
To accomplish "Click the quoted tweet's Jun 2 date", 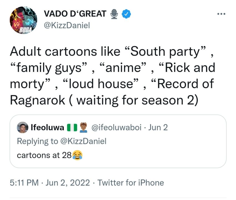I will click(158, 127).
